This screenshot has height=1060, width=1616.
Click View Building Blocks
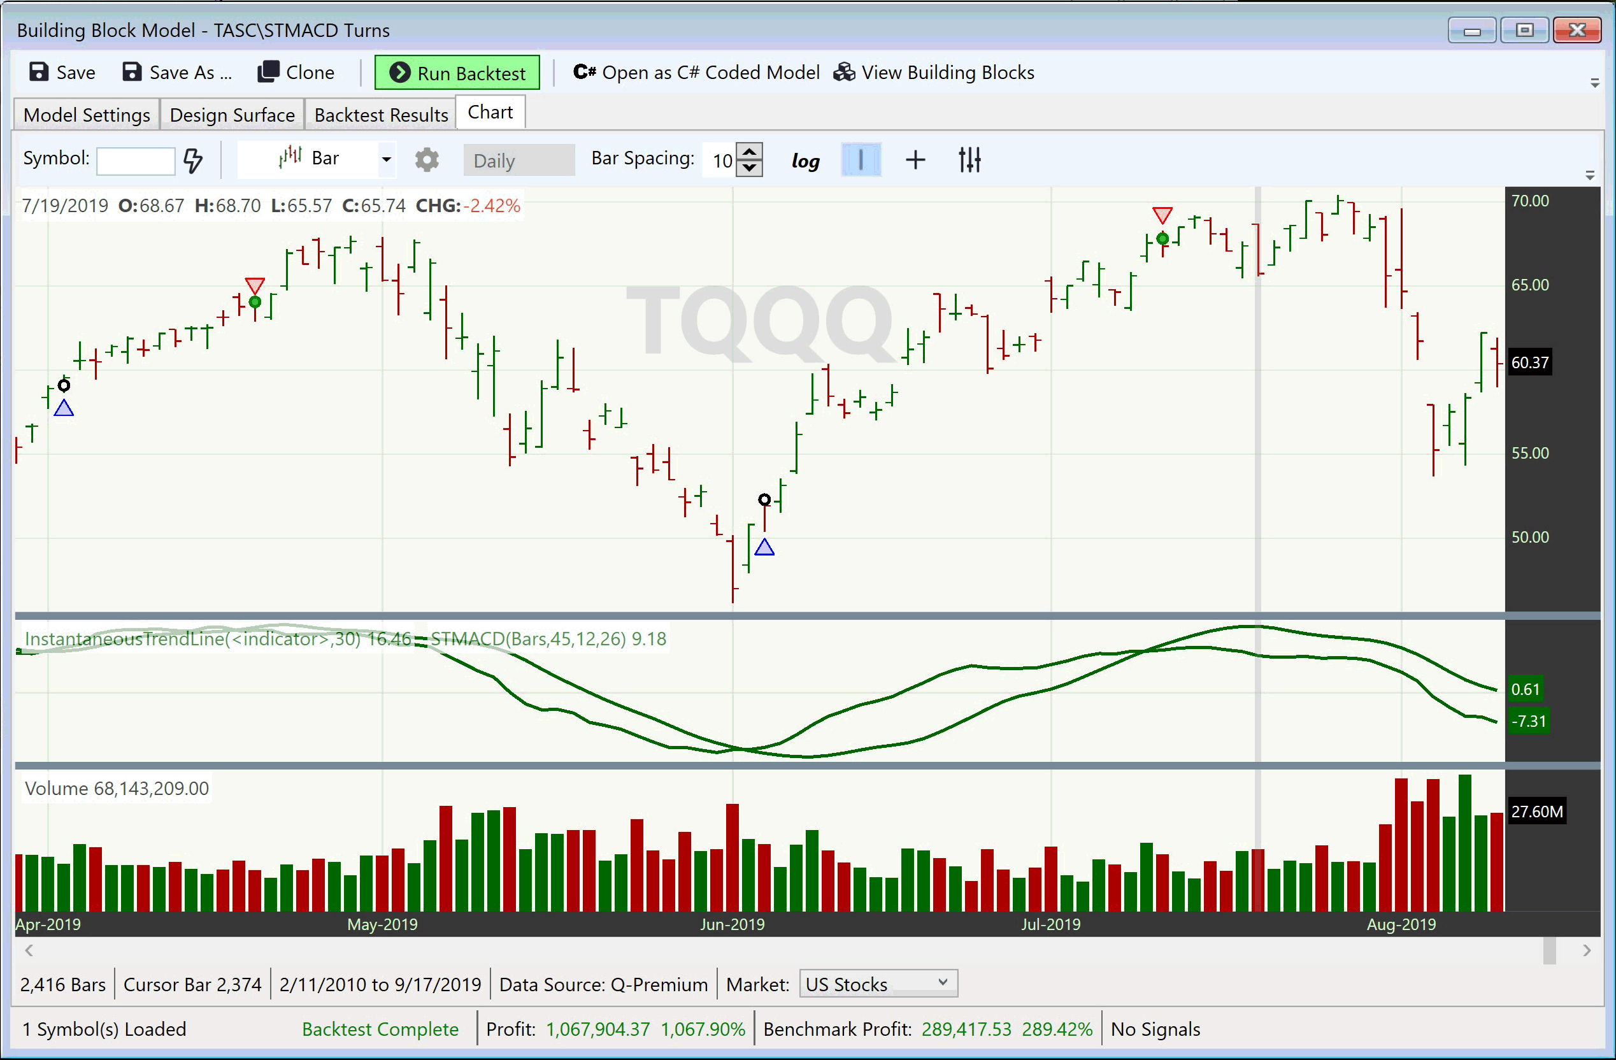point(934,73)
